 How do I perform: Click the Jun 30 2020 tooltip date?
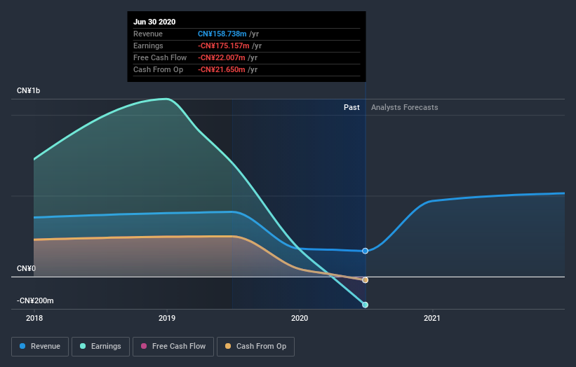154,22
